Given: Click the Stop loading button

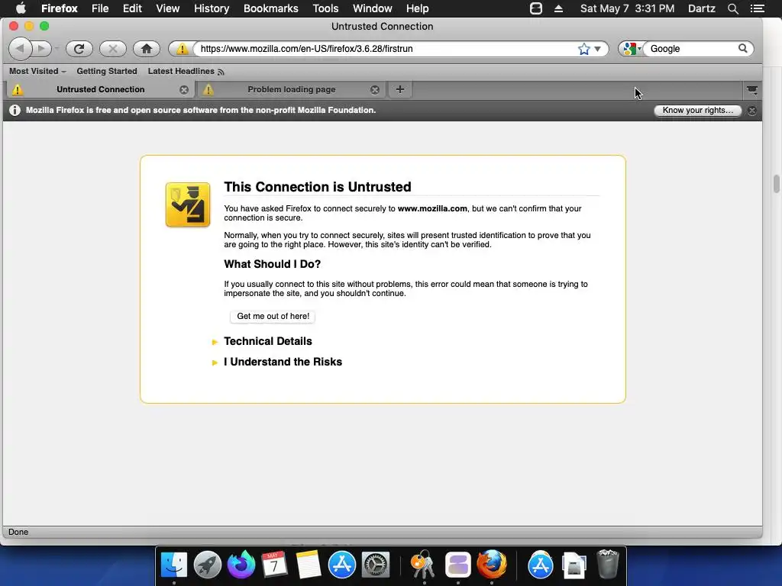Looking at the screenshot, I should (x=113, y=49).
